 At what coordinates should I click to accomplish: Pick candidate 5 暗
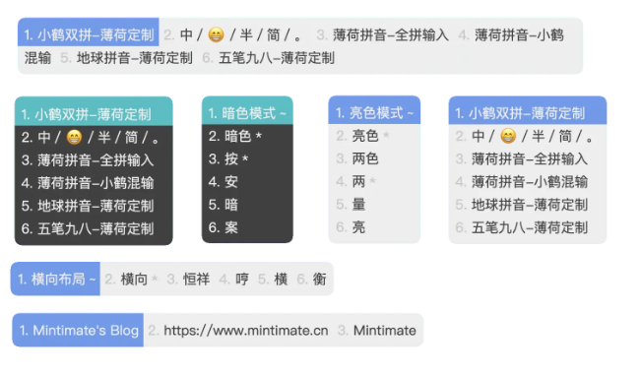(x=247, y=205)
